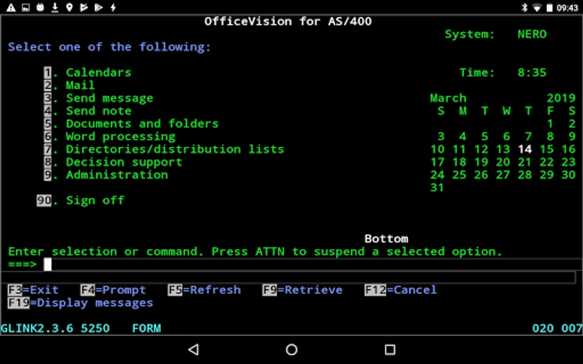Viewport: 583px width, 364px height.
Task: Tap the cat face notification icon
Action: (x=40, y=7)
